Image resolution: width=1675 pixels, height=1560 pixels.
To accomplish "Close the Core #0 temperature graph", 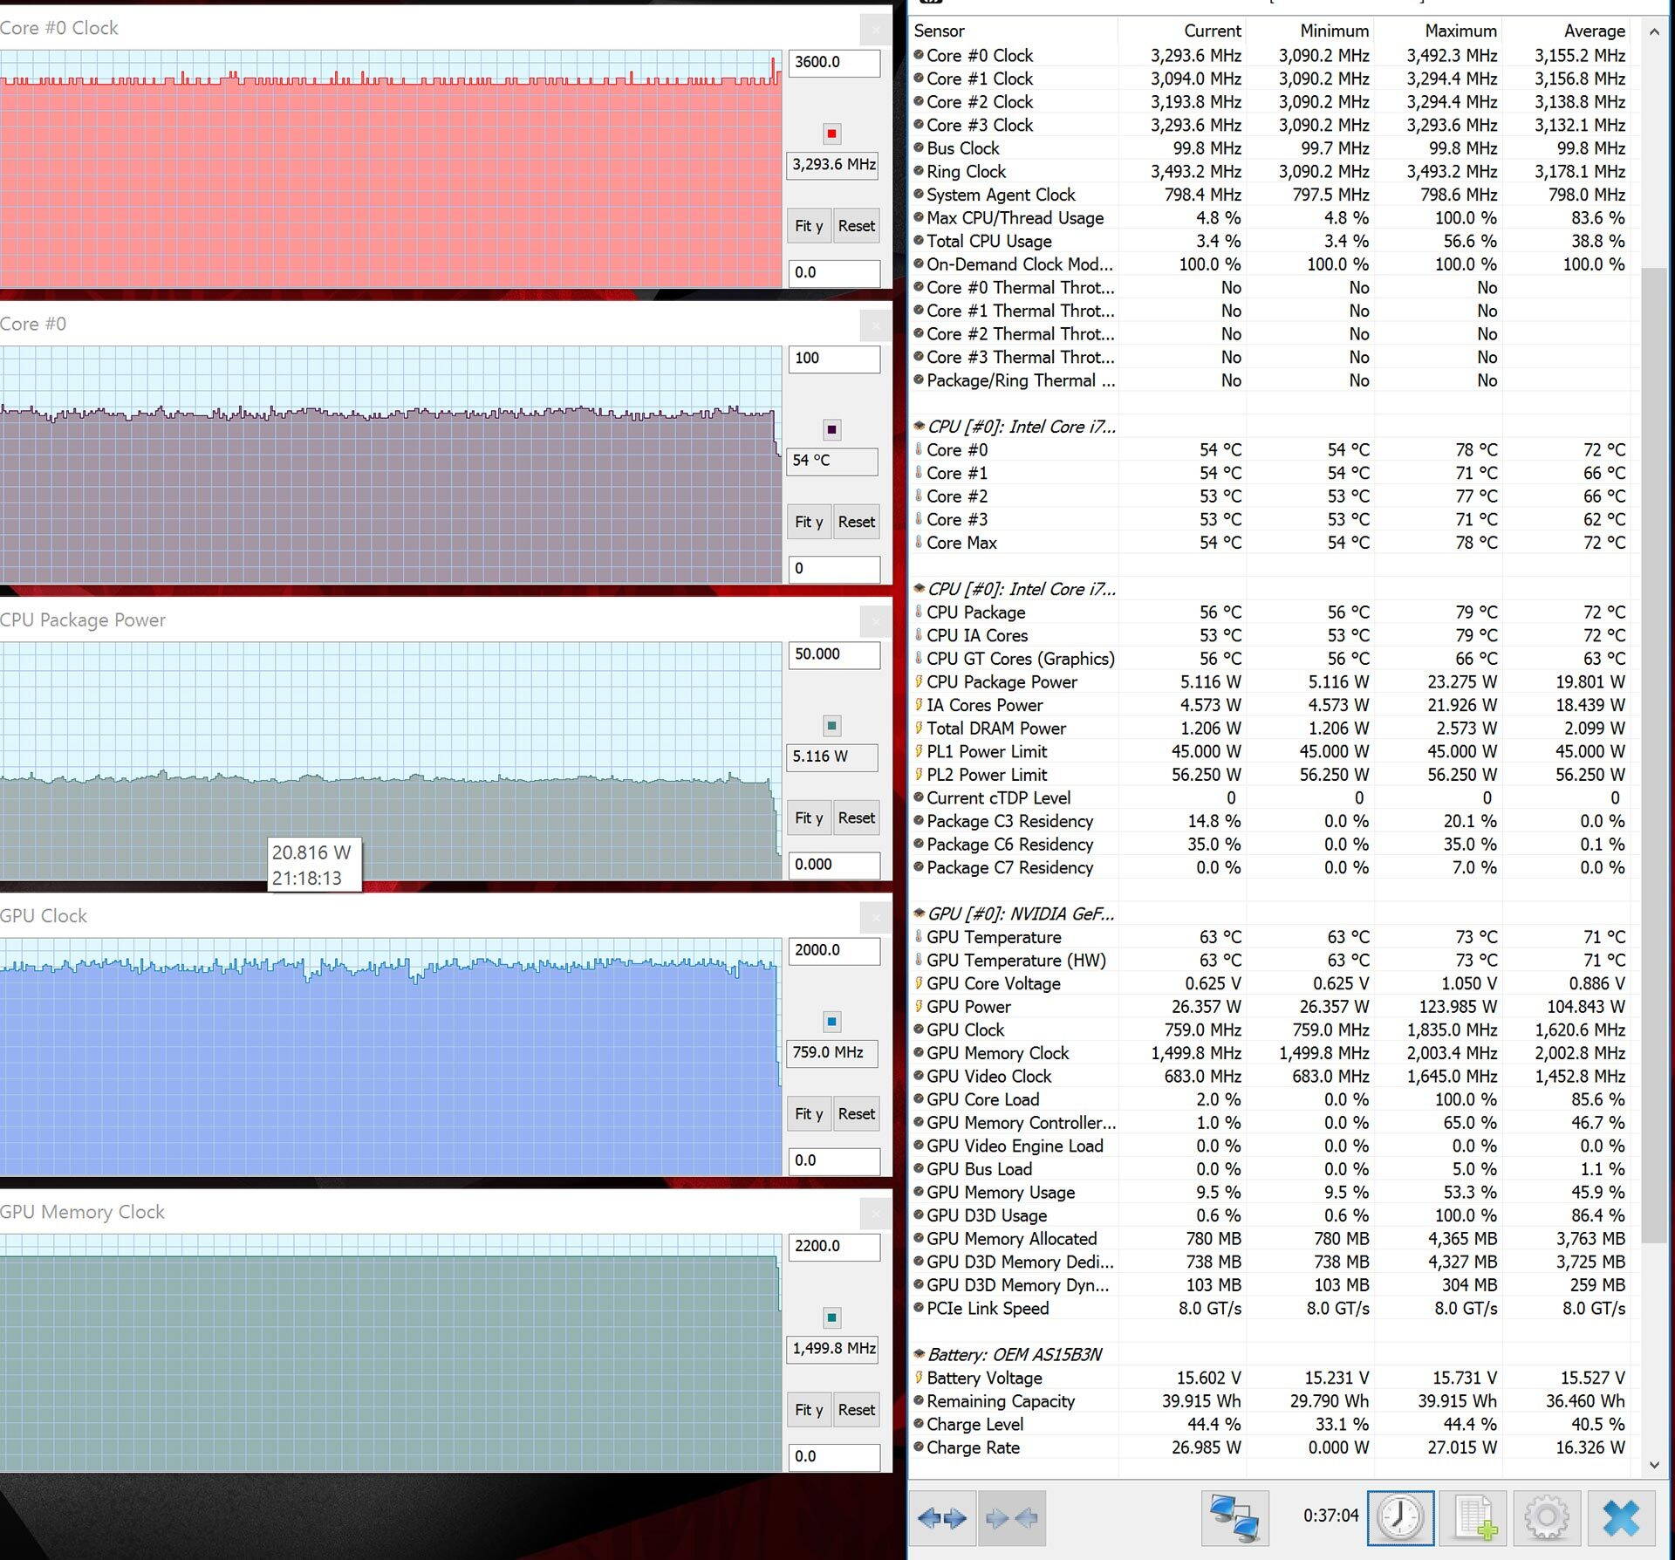I will (x=876, y=325).
